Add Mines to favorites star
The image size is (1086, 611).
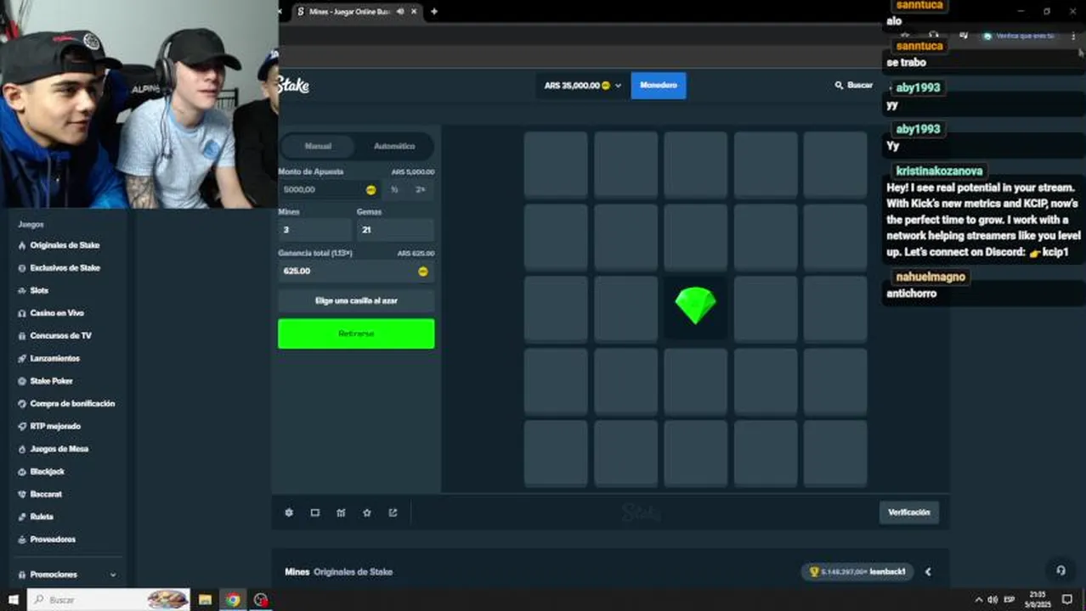coord(367,513)
